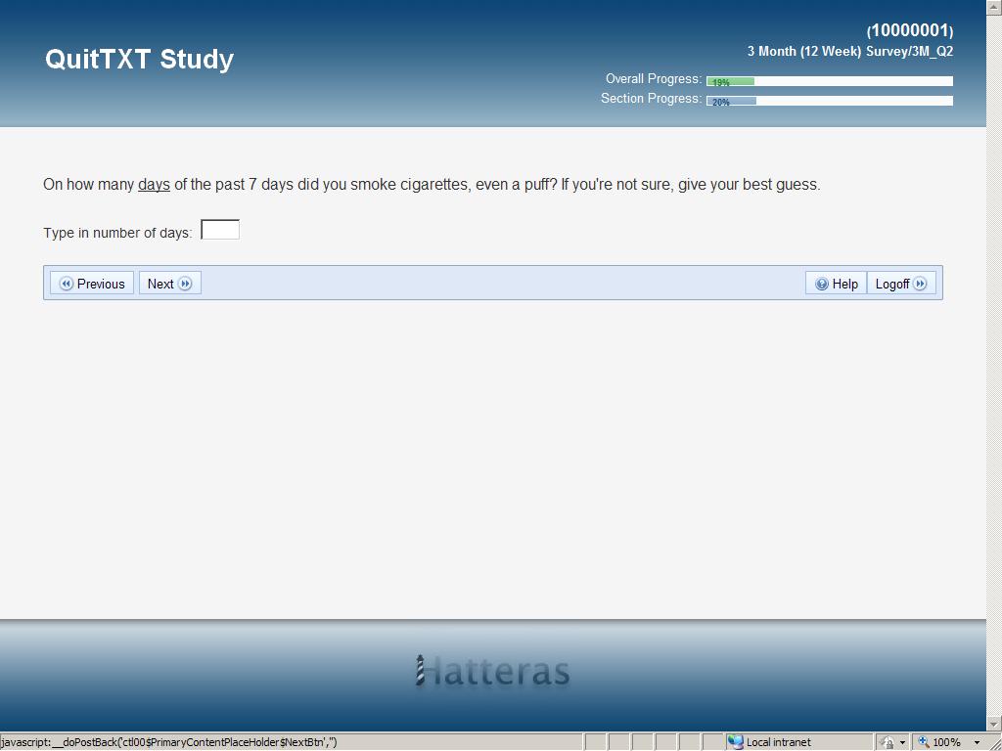Click the question mark Help icon
The height and width of the screenshot is (751, 1002).
pos(822,284)
